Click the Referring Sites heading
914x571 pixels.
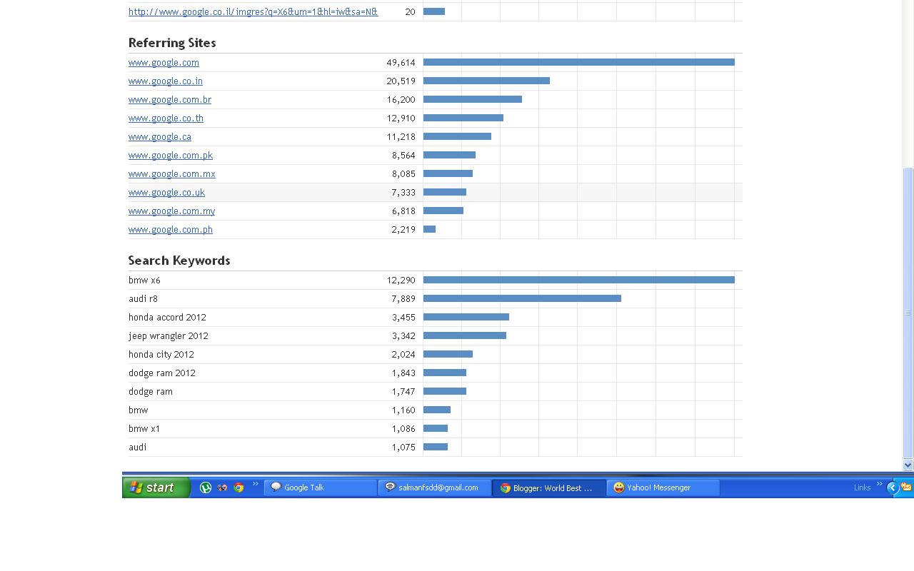pos(172,43)
